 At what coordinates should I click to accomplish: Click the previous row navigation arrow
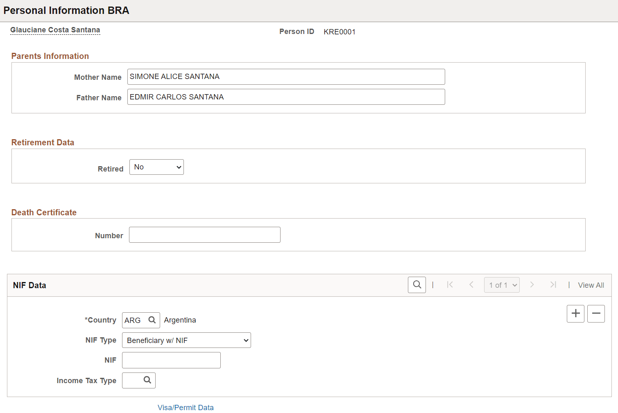coord(471,284)
